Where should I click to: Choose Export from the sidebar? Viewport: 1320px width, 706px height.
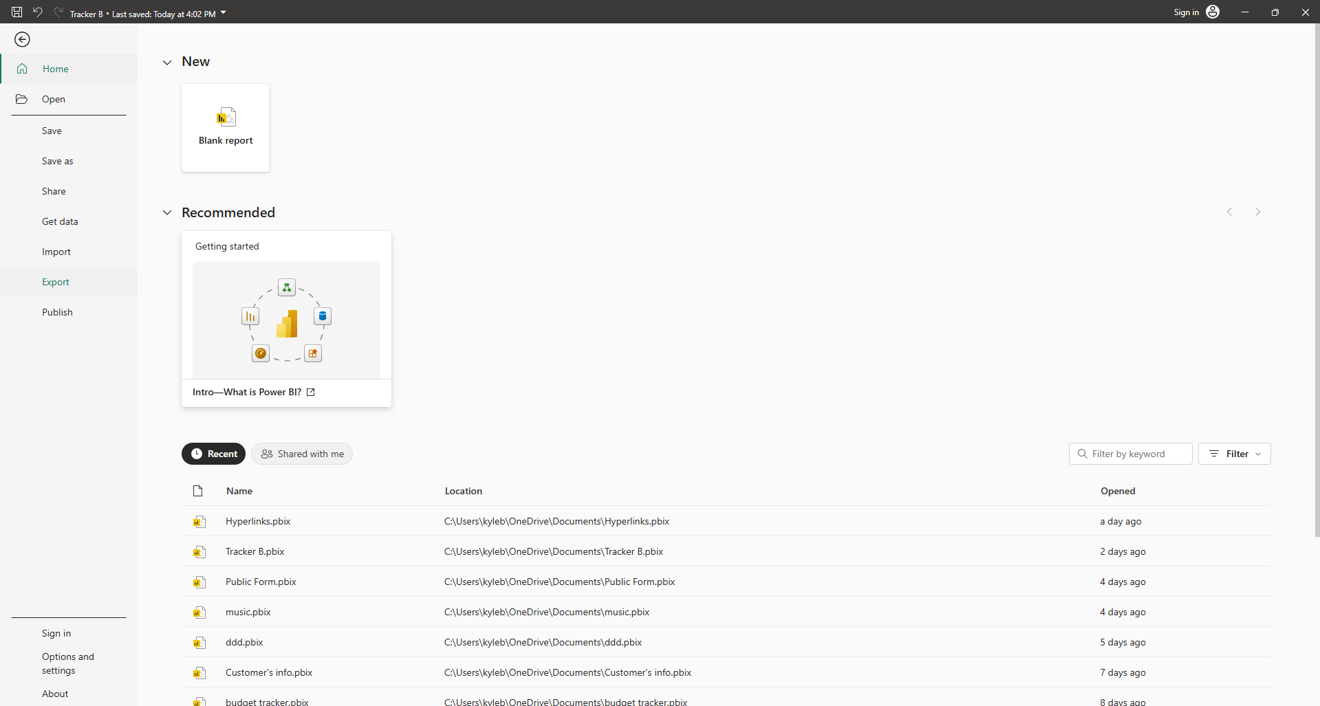[x=69, y=282]
